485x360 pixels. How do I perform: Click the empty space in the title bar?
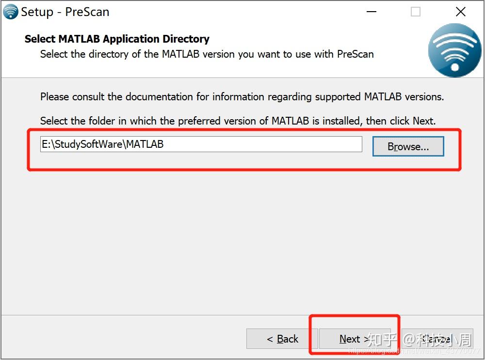pos(235,12)
